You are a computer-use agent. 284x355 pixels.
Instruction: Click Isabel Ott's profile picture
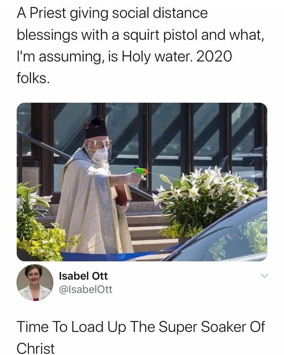tap(35, 283)
